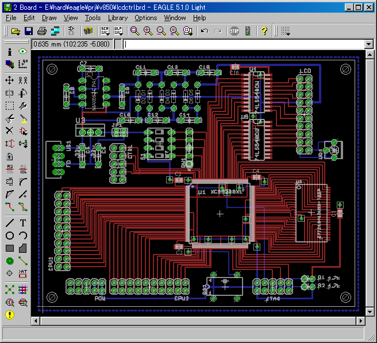Select the Move tool

click(10, 80)
